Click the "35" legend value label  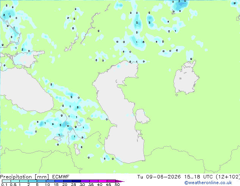coord(91,184)
